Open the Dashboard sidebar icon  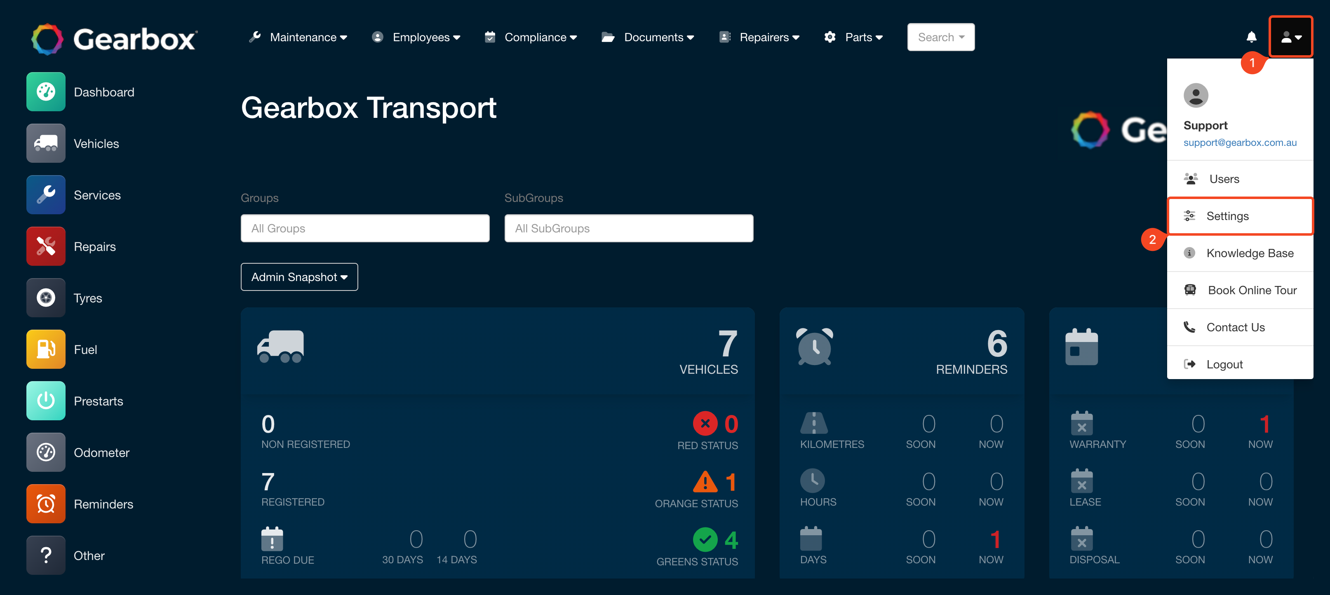tap(46, 92)
